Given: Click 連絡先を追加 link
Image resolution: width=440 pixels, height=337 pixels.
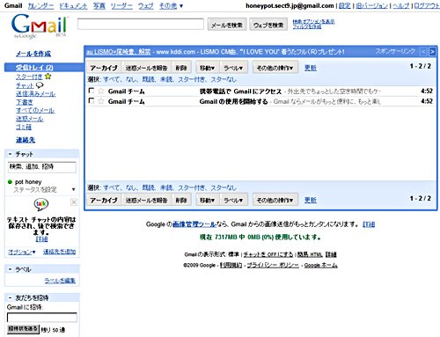Looking at the screenshot, I should [60, 252].
